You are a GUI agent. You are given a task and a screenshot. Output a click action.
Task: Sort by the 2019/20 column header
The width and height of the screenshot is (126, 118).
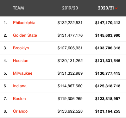pyautogui.click(x=70, y=8)
